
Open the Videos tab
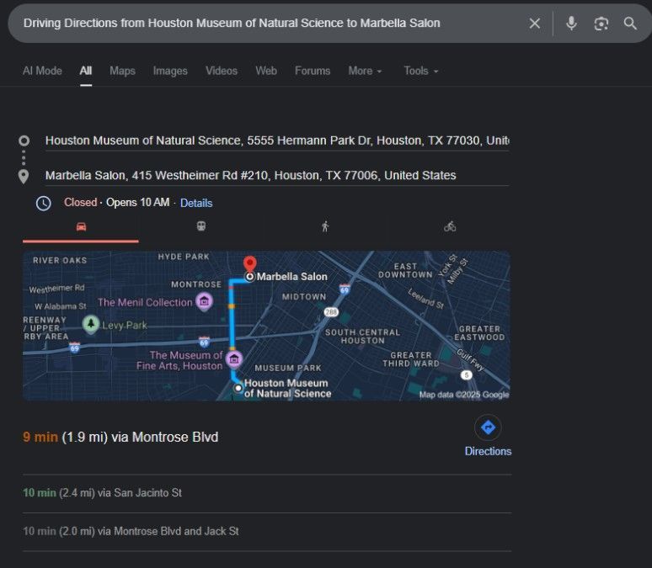point(222,71)
